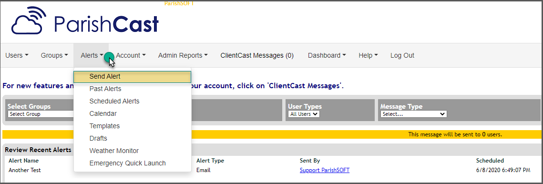Click Log Out

pyautogui.click(x=402, y=55)
